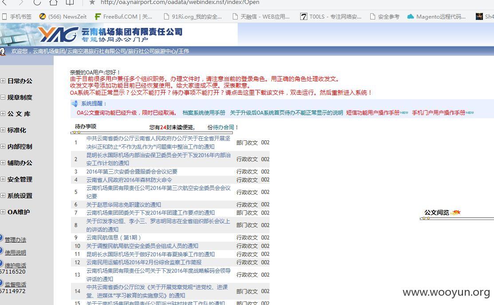Open the 手机书签 bookmark
Screen dimensions: 494x305
[17, 17]
